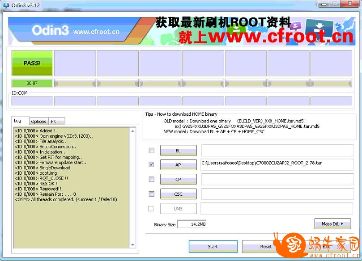This screenshot has height=261, width=362.
Task: Click the CSC file button
Action: point(179,194)
